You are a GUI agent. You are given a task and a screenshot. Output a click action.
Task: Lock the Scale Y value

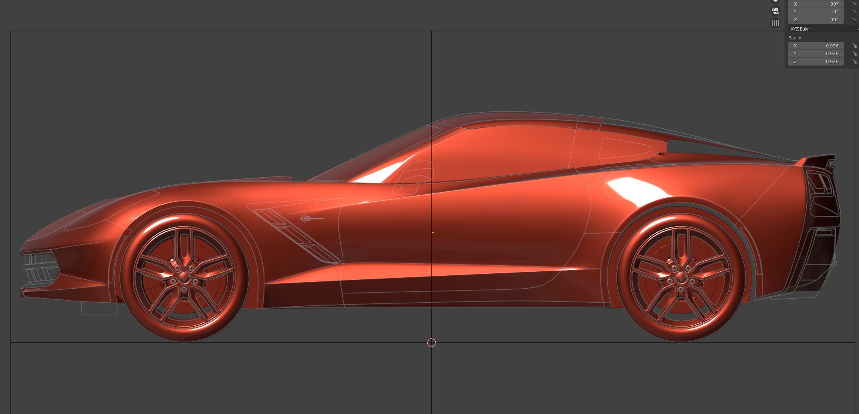pyautogui.click(x=854, y=53)
